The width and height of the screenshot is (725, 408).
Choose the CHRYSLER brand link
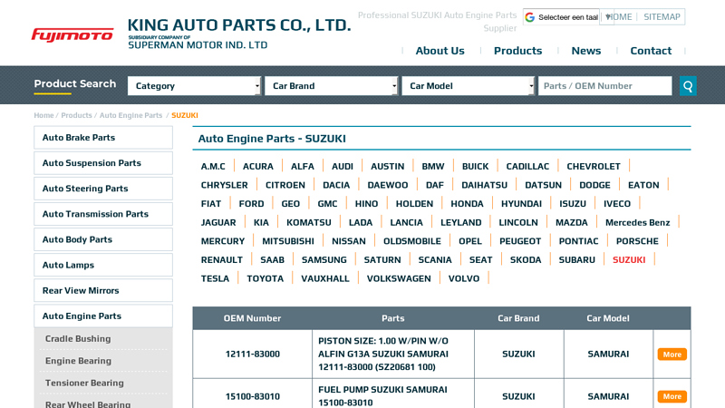pyautogui.click(x=224, y=185)
